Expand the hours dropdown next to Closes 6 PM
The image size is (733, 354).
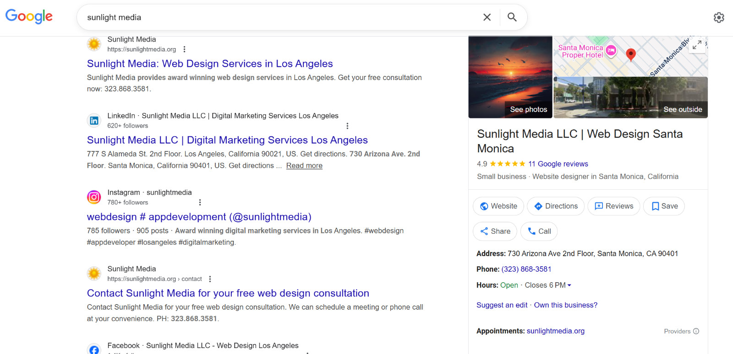pyautogui.click(x=569, y=285)
